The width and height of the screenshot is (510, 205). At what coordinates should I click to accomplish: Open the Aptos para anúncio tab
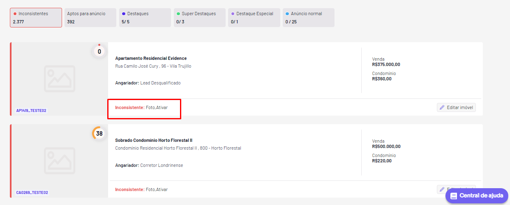coord(90,18)
